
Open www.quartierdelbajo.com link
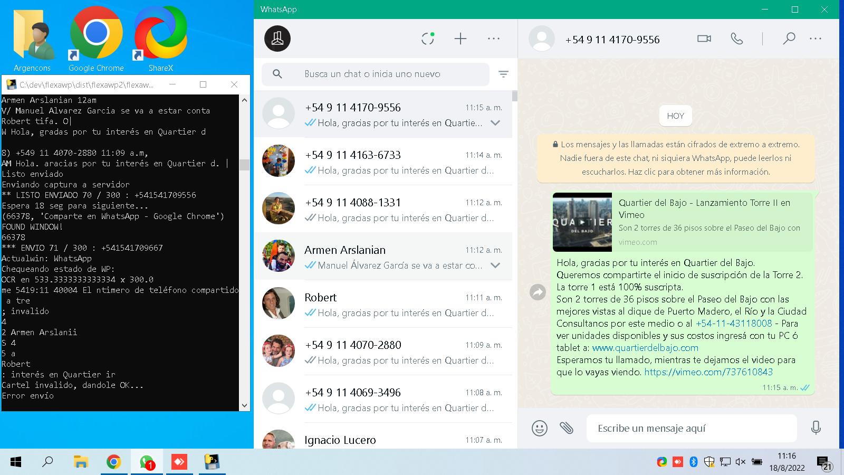click(x=645, y=348)
